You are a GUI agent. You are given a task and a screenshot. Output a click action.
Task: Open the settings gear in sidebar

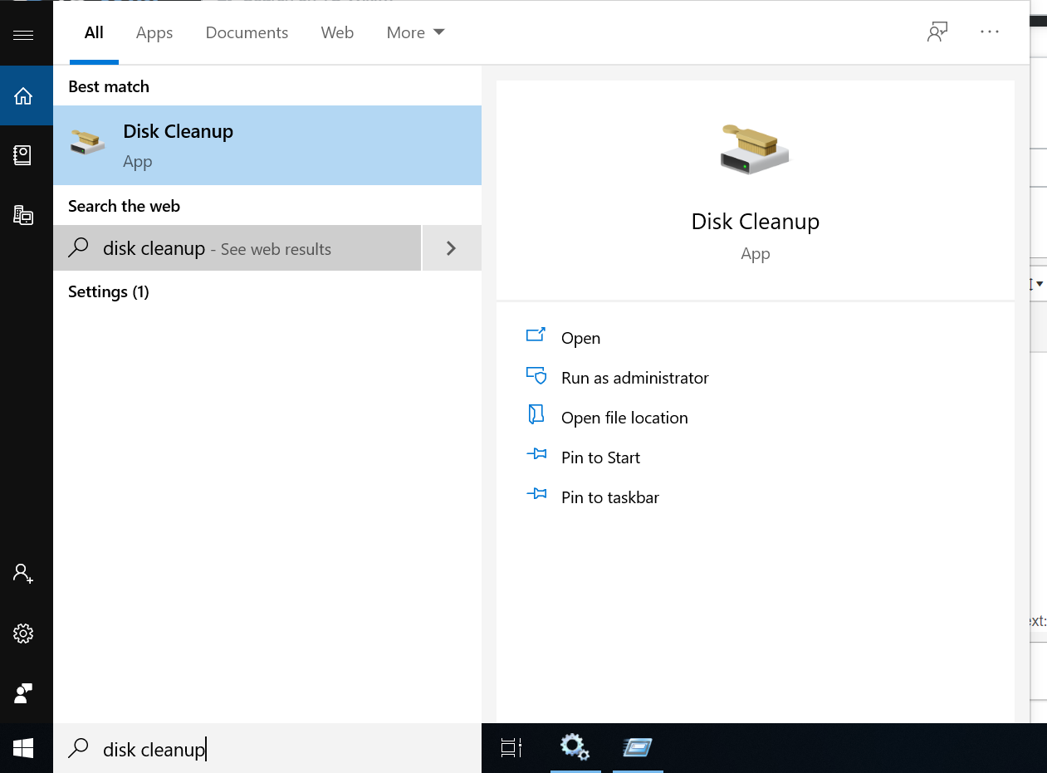click(x=23, y=634)
